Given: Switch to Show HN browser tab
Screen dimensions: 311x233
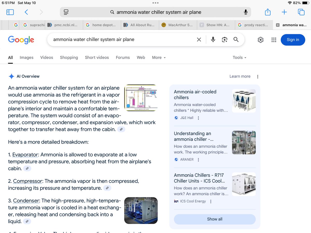Looking at the screenshot, I should (x=216, y=25).
